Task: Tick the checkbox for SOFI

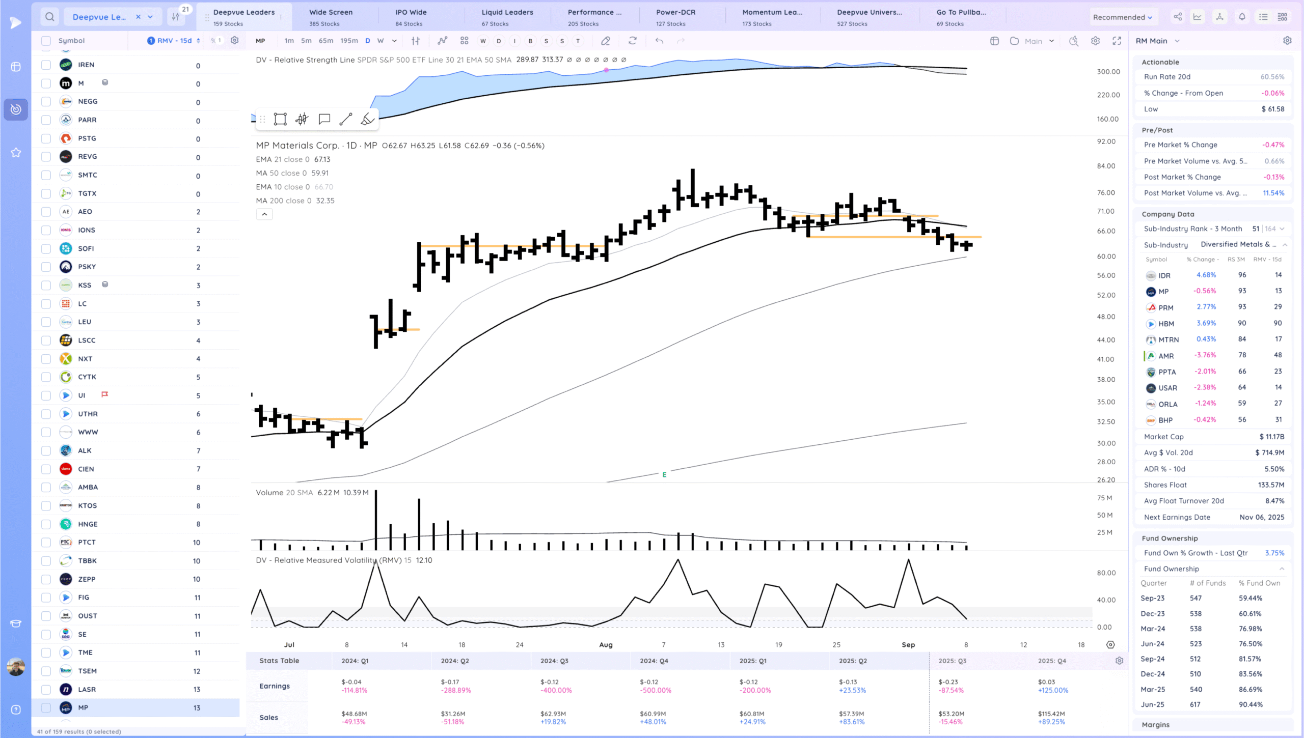Action: (46, 248)
